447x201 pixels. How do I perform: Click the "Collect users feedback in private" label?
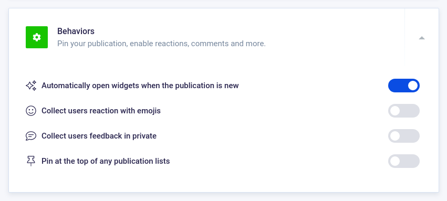[x=99, y=136]
